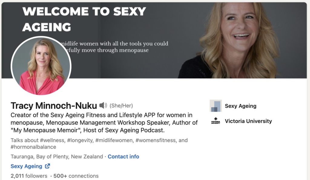Click the WELCOME TO SEXY AGEING banner heading
Viewport: 310px width, 180px height.
pos(84,19)
